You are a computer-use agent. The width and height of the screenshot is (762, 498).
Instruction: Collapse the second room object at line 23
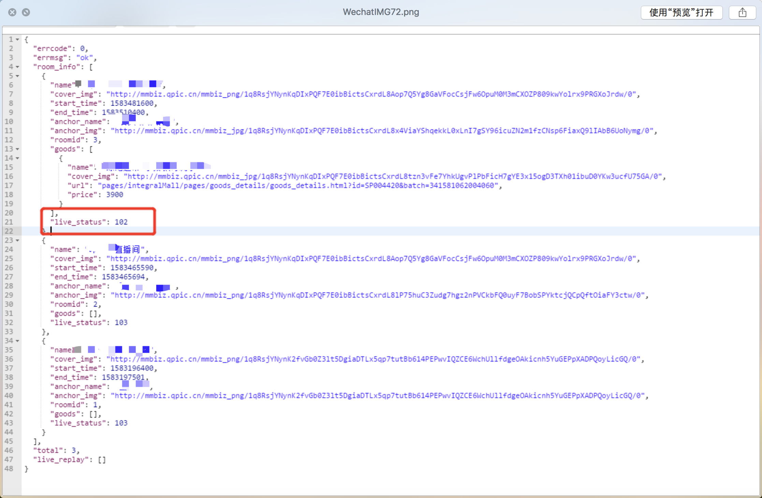pos(17,240)
